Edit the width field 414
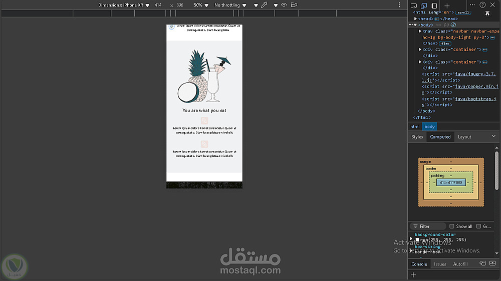The width and height of the screenshot is (501, 281). (158, 5)
